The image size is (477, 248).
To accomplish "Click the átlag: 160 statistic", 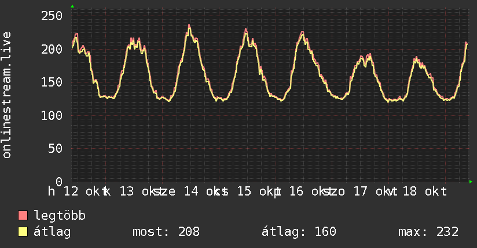I will [x=299, y=232].
